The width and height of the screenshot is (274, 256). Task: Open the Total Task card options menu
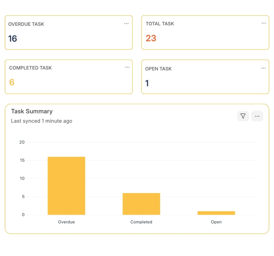pos(264,23)
